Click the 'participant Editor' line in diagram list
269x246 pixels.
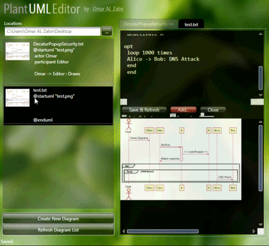pos(52,62)
